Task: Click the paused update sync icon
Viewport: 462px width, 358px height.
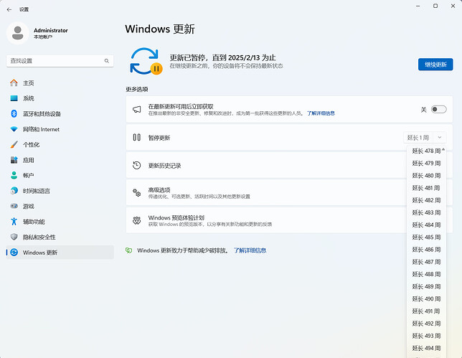Action: 146,61
